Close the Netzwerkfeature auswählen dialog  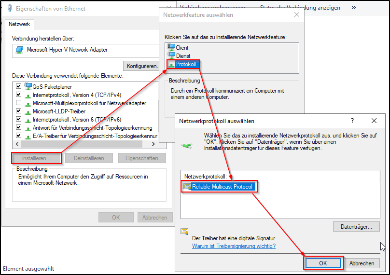click(297, 14)
